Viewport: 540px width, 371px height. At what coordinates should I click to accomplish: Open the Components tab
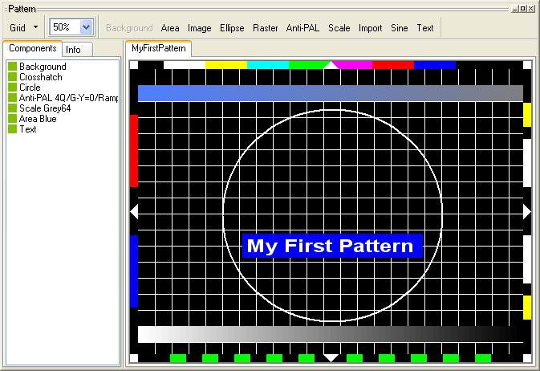tap(33, 49)
